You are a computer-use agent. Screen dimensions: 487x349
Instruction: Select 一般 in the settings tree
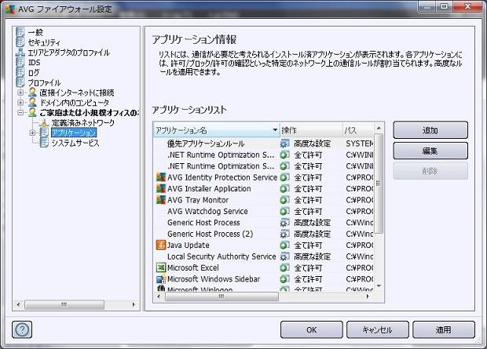pyautogui.click(x=35, y=32)
